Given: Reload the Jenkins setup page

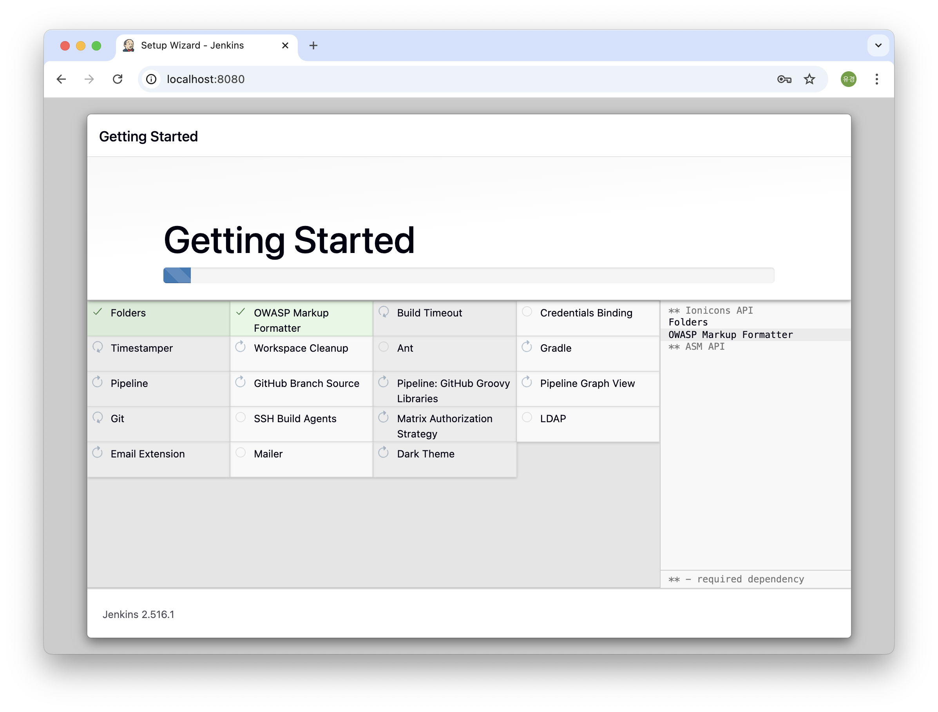Looking at the screenshot, I should (x=118, y=79).
